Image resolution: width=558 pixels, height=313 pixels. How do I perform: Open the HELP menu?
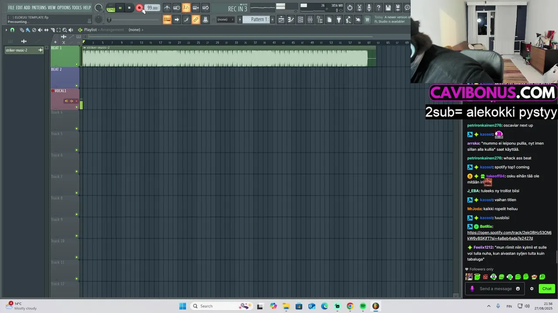(x=87, y=7)
